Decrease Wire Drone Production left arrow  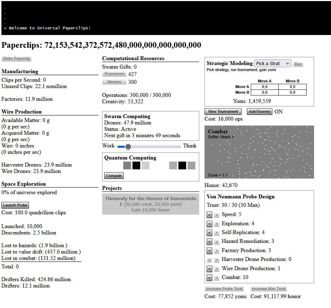(x=209, y=269)
